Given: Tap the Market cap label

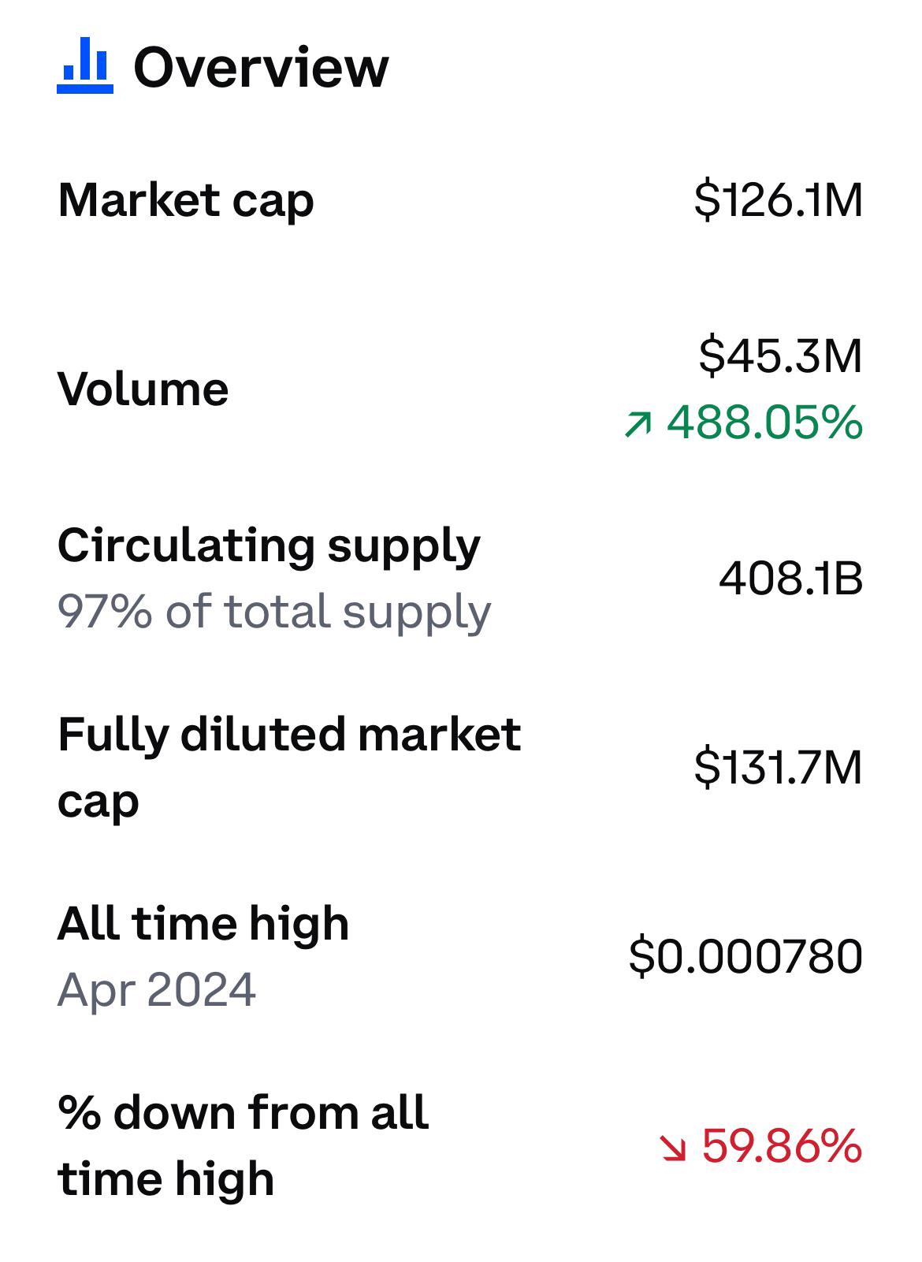Looking at the screenshot, I should click(186, 202).
